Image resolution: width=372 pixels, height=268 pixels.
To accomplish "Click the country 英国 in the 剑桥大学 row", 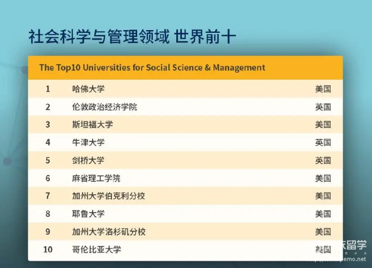I will (323, 160).
